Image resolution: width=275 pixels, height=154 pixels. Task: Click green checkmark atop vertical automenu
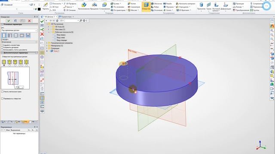pyautogui.click(x=42, y=21)
